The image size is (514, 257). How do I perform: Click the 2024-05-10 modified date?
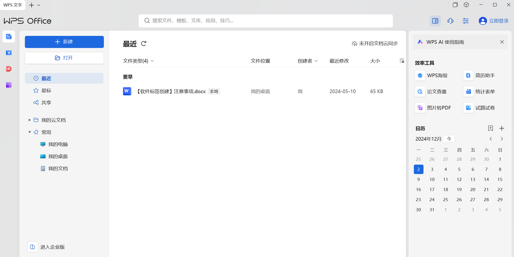[x=343, y=91]
